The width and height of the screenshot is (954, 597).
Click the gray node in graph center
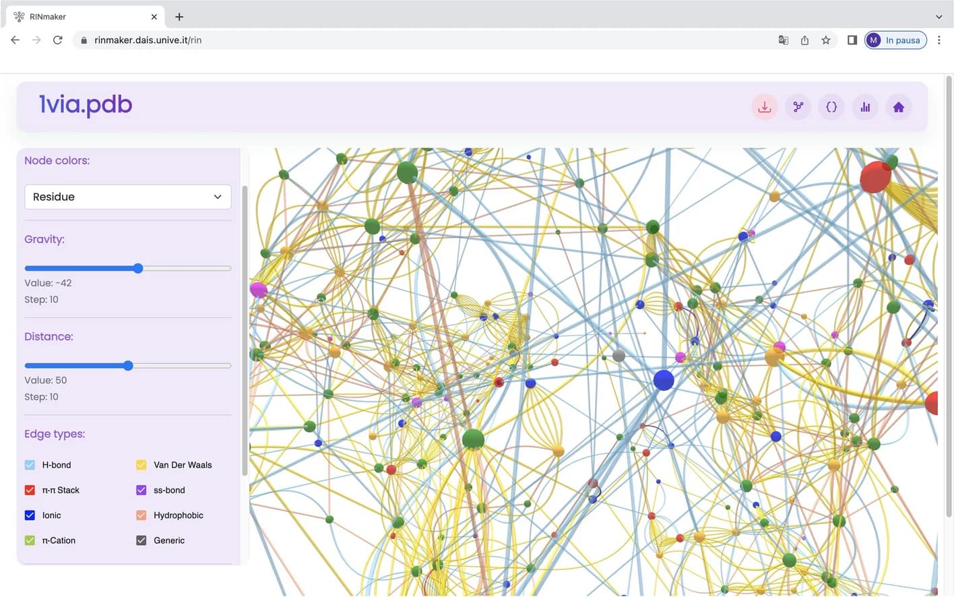(618, 355)
